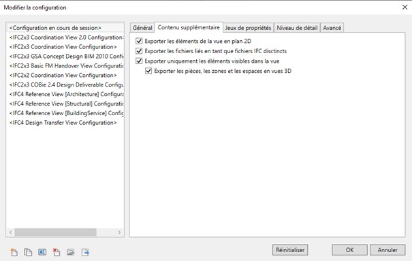Select IFC4 Reference View [Structural]
The width and height of the screenshot is (412, 261).
click(65, 104)
